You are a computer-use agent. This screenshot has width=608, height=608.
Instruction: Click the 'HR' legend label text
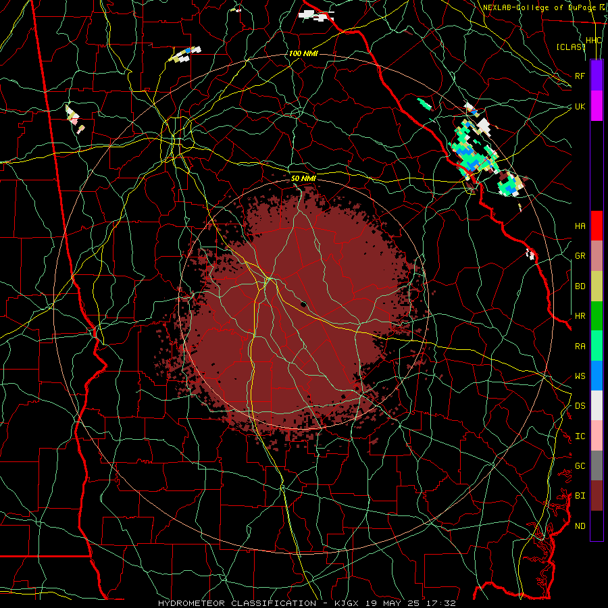point(580,316)
